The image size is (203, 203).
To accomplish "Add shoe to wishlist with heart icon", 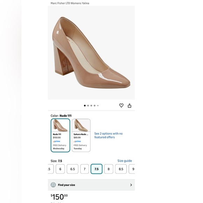I will (121, 105).
